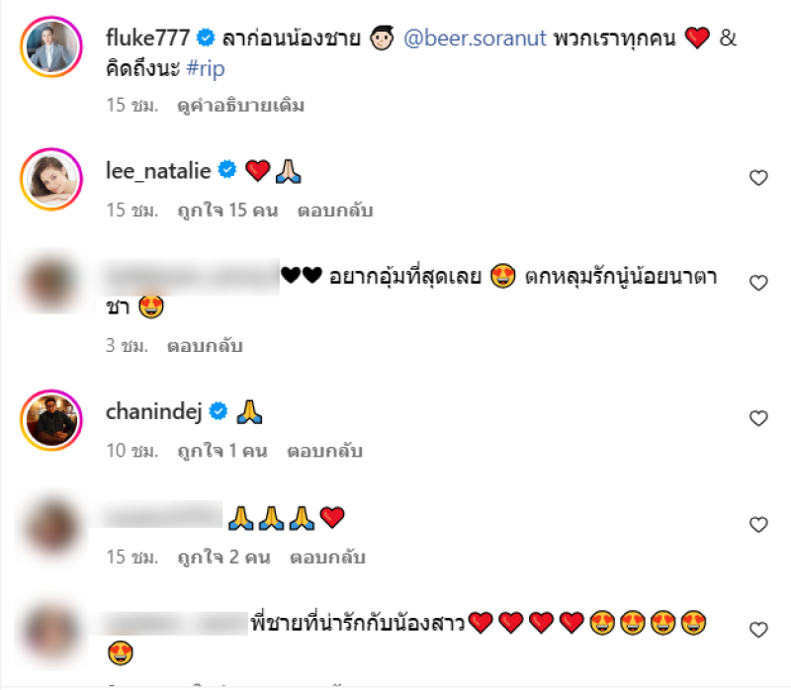
Task: Open fluke777 profile picture story
Action: point(51,46)
